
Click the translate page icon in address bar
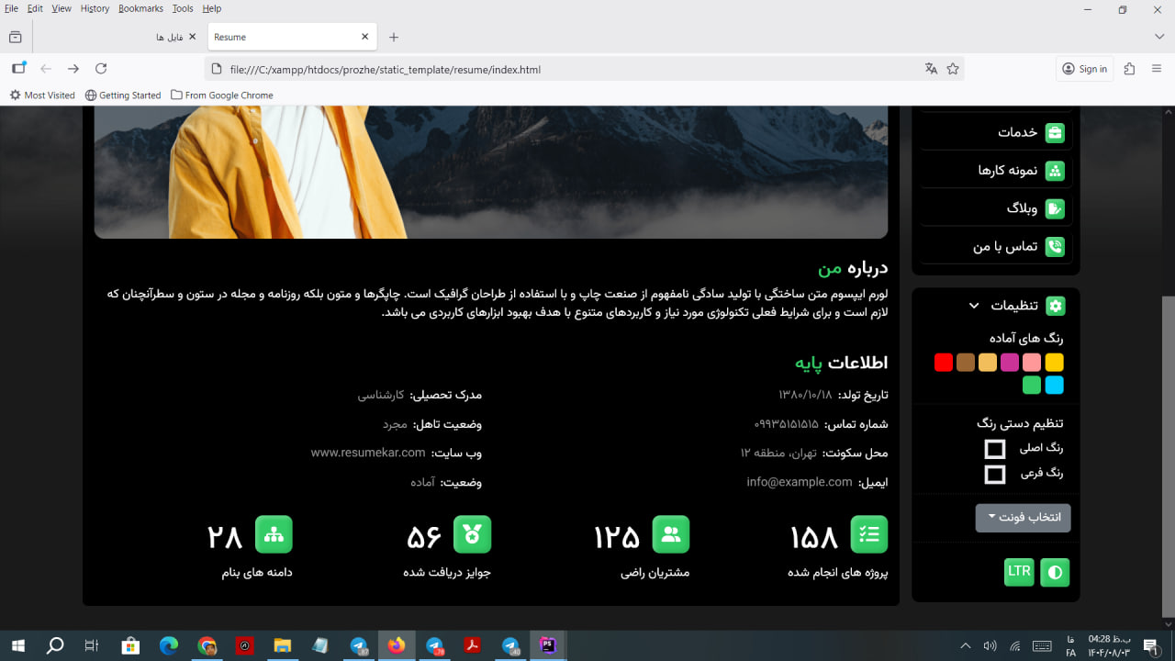[931, 69]
